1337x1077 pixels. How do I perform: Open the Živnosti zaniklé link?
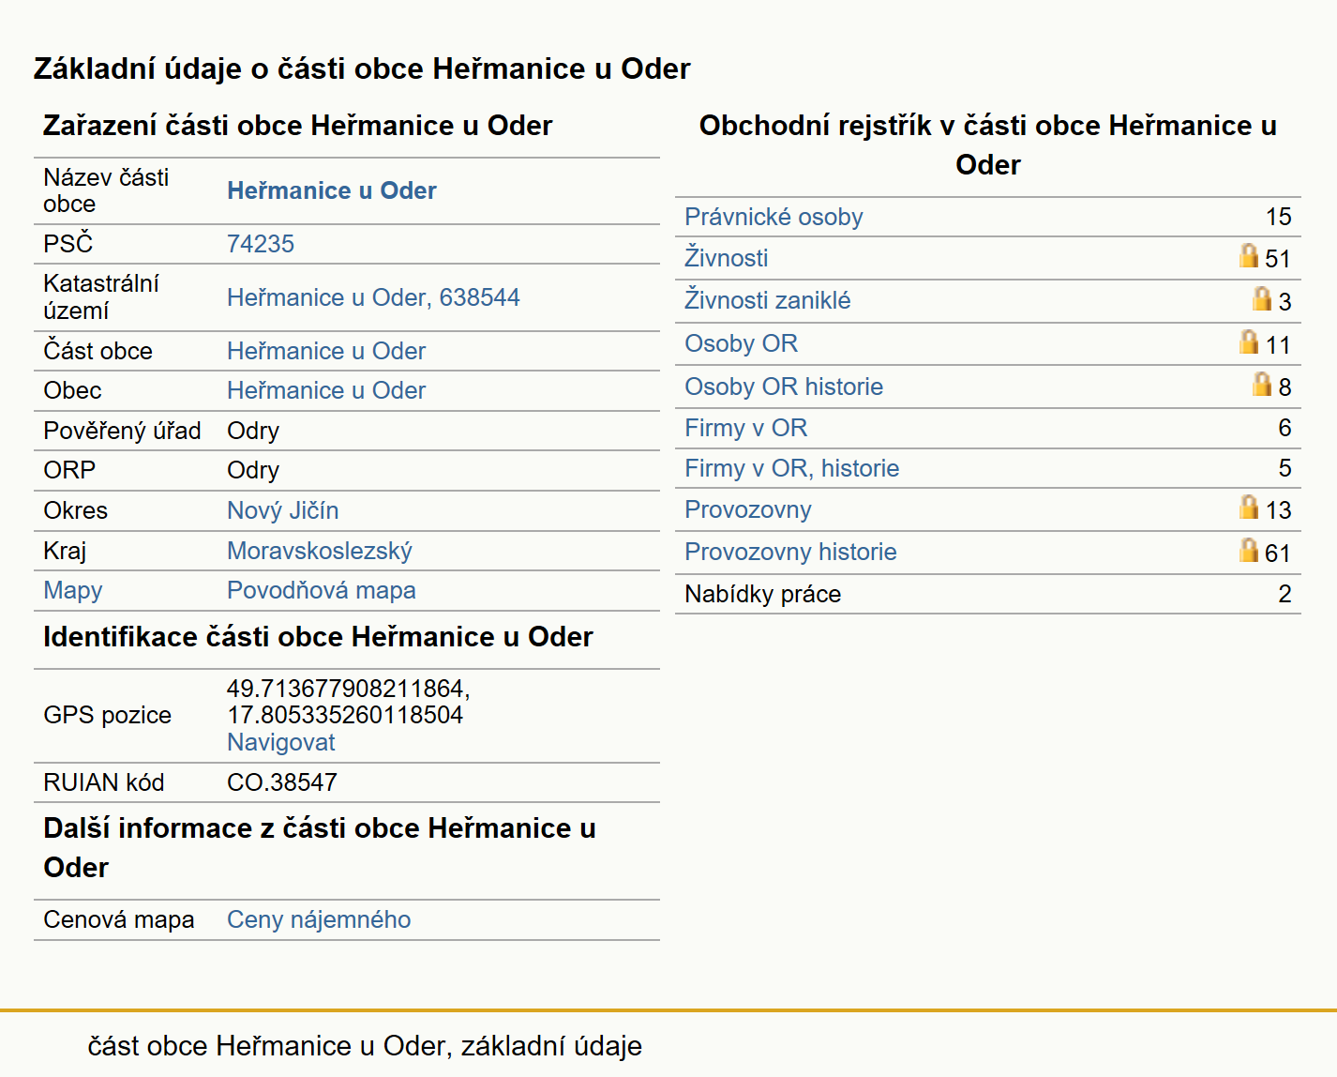point(768,300)
